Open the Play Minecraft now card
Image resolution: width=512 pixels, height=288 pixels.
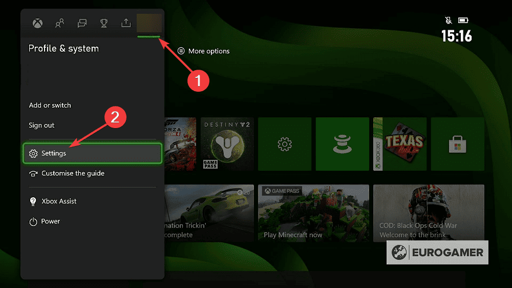coord(313,213)
